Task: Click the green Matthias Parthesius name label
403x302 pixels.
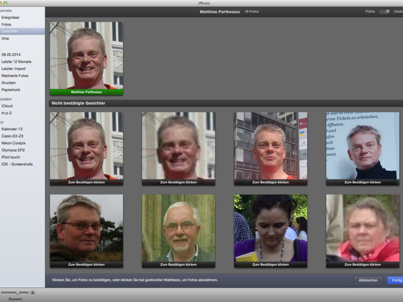Action: [86, 92]
